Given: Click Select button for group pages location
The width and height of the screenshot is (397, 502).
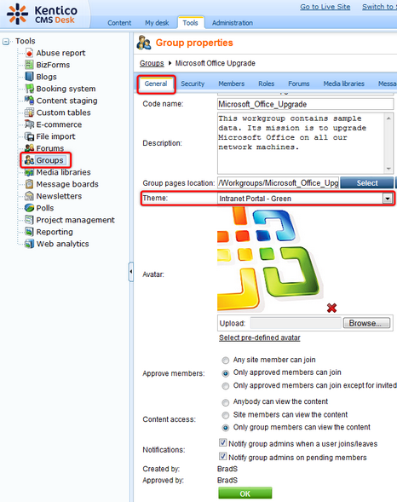Looking at the screenshot, I should tap(367, 183).
